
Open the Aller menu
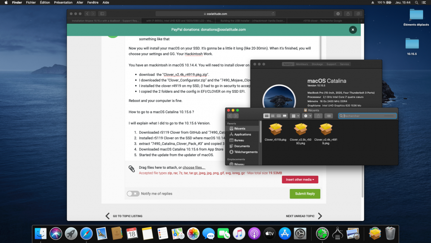(80, 3)
